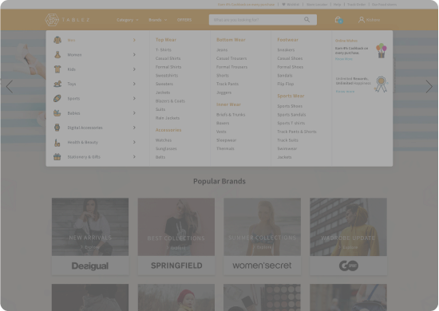Expand the Health & Beauty submenu chevron
Image resolution: width=439 pixels, height=311 pixels.
coord(134,142)
